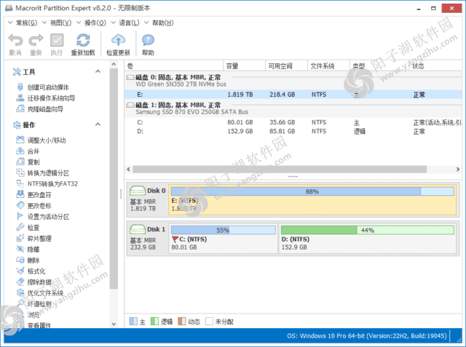The image size is (466, 347).
Task: Click volume list scroll-left arrow
Action: pos(129,169)
